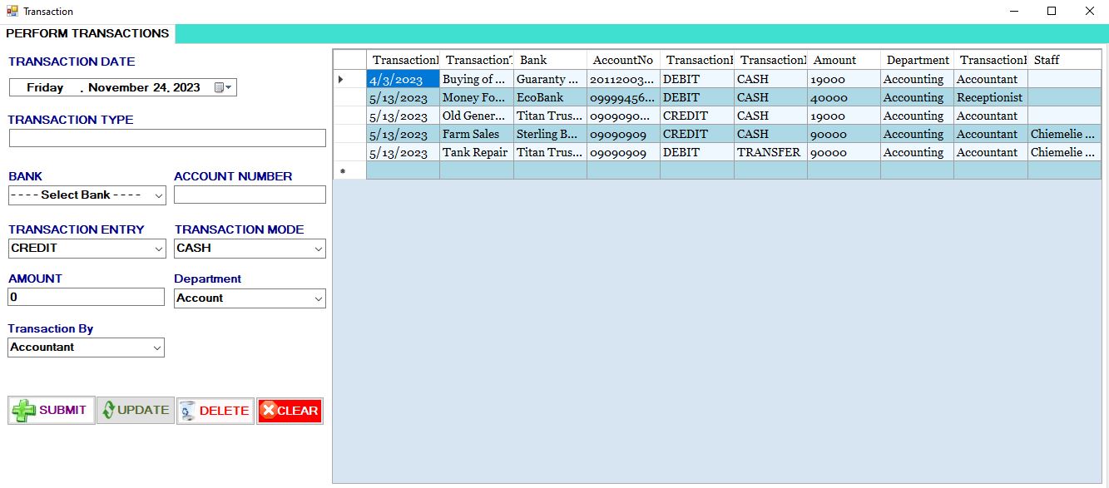The height and width of the screenshot is (488, 1109).
Task: Click the Guaranty bank cell
Action: [x=550, y=79]
